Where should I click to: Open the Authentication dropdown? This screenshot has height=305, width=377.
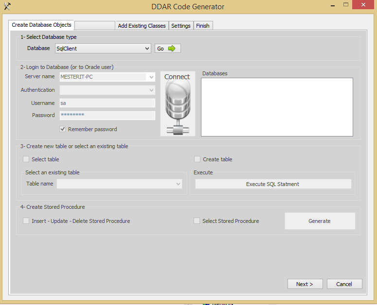click(x=151, y=90)
